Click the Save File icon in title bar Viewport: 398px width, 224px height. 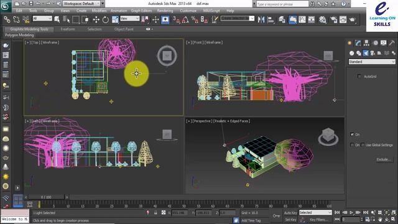tap(30, 4)
